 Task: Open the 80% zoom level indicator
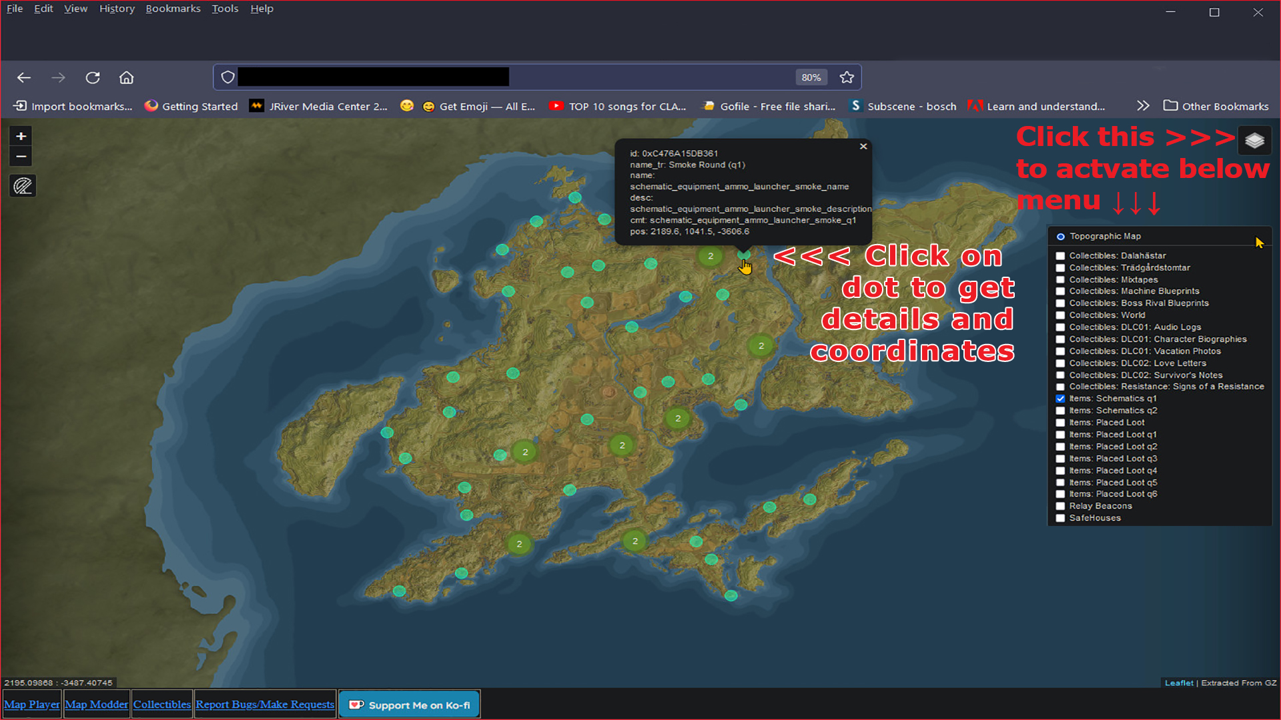click(x=811, y=77)
